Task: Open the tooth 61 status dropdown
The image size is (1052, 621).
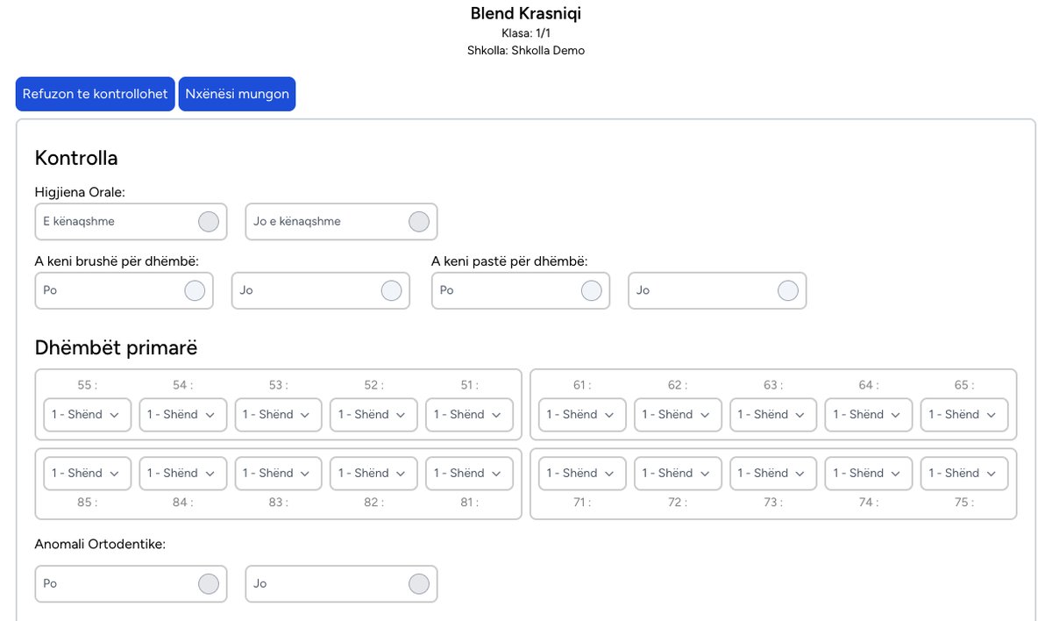Action: click(x=583, y=415)
